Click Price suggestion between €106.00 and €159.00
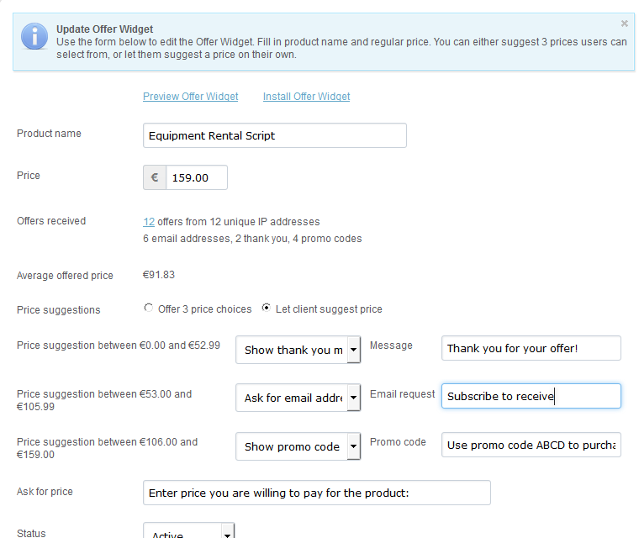 pyautogui.click(x=107, y=448)
